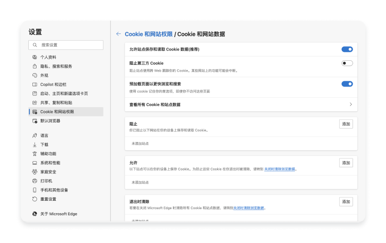Click the icon for 启动、主页和新建选项卡页

coord(34,94)
